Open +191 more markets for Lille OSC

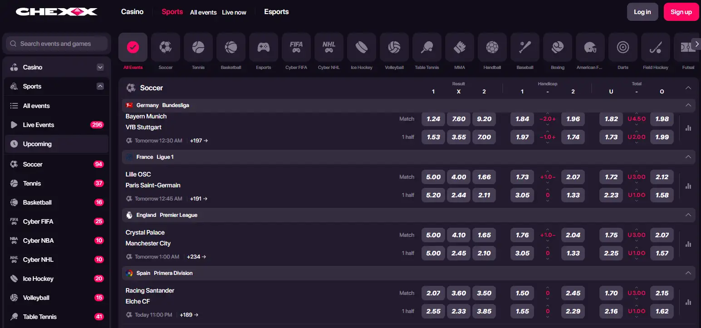click(x=199, y=199)
